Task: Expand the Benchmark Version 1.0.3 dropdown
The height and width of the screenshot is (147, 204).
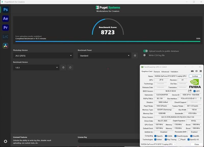Action: [36, 67]
